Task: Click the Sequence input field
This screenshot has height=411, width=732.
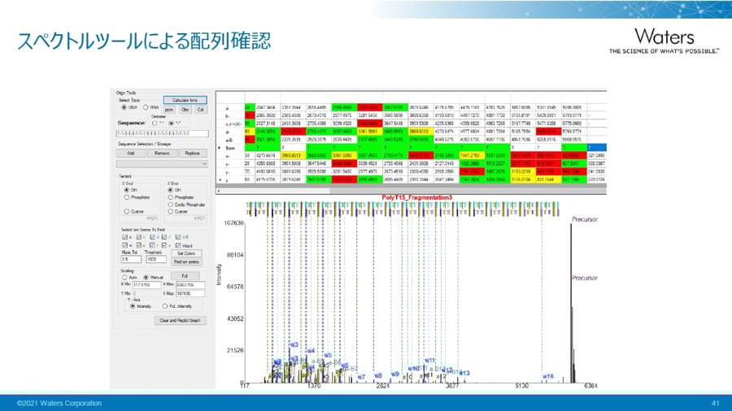Action: (x=162, y=134)
